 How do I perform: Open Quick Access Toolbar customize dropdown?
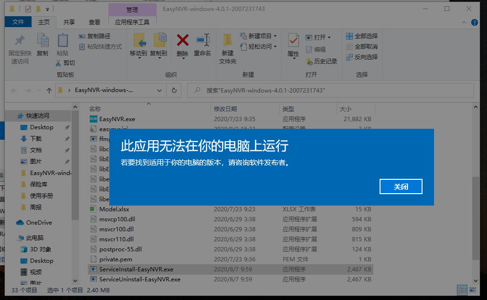click(48, 10)
